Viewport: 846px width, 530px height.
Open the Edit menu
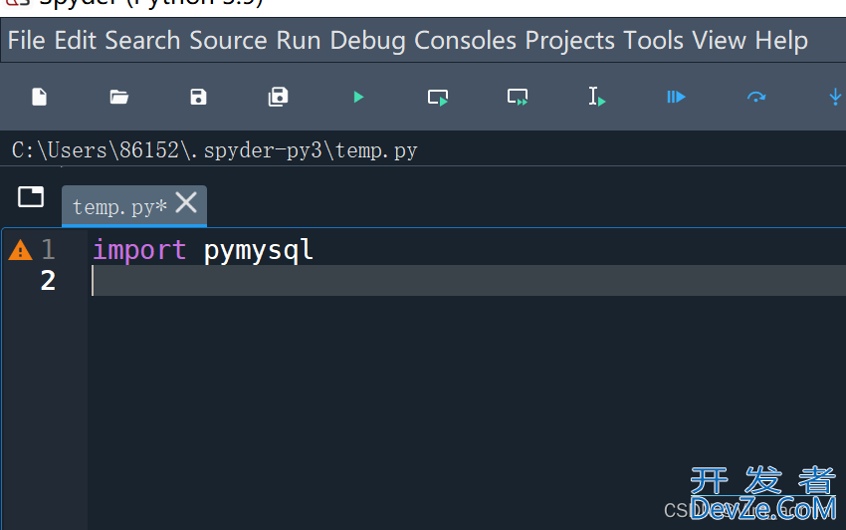pos(75,41)
